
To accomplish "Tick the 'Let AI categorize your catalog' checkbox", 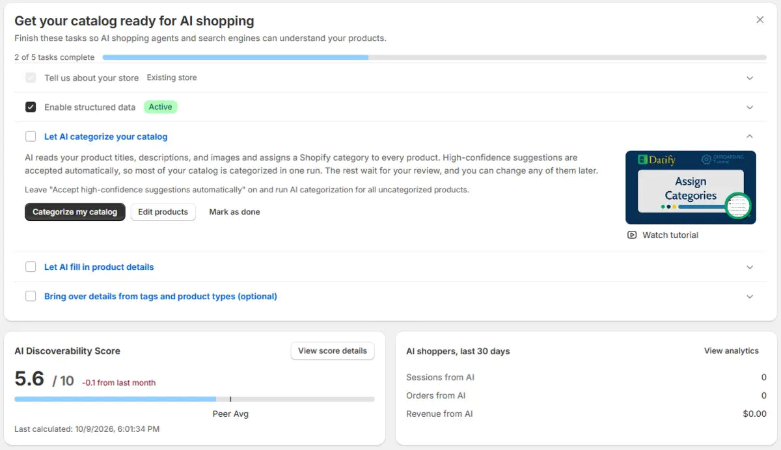I will tap(31, 137).
